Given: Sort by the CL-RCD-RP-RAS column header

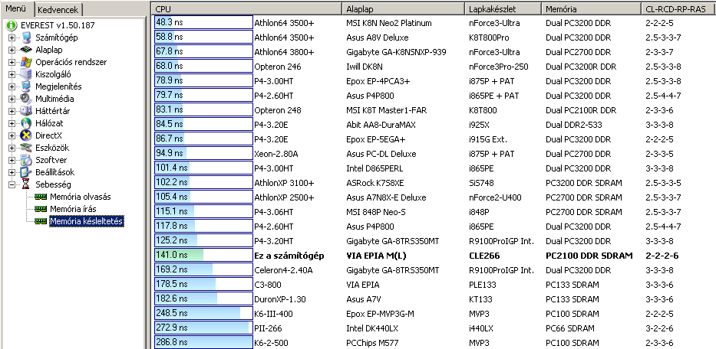Looking at the screenshot, I should [x=678, y=8].
